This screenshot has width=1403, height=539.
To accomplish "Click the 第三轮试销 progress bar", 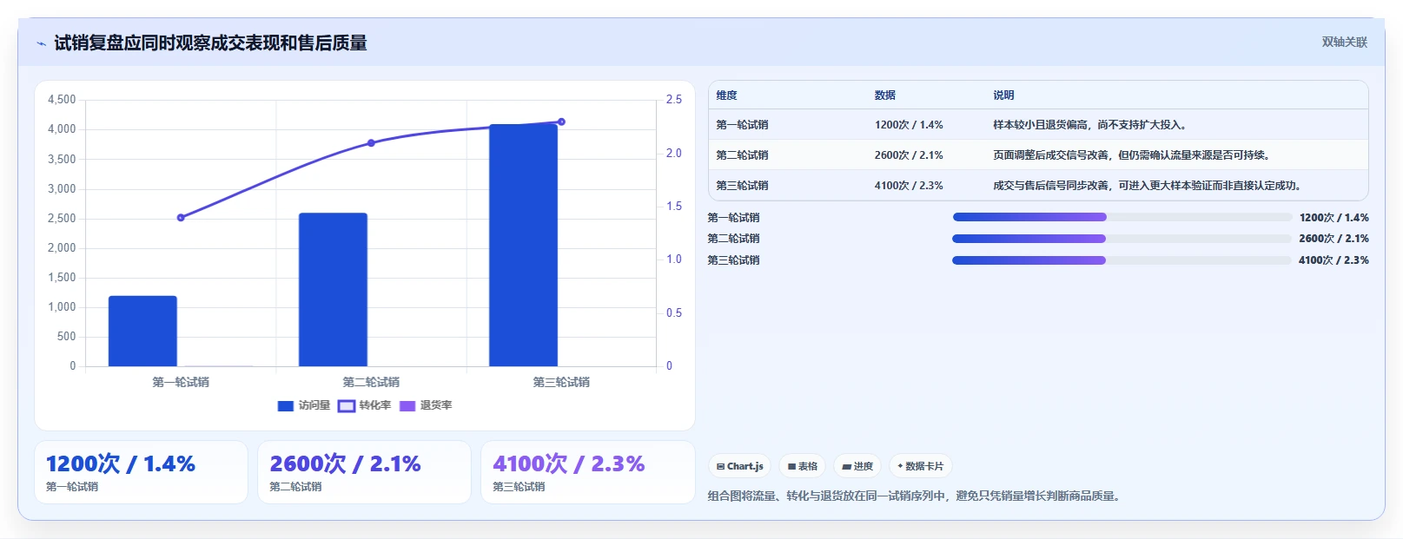I will 1122,260.
